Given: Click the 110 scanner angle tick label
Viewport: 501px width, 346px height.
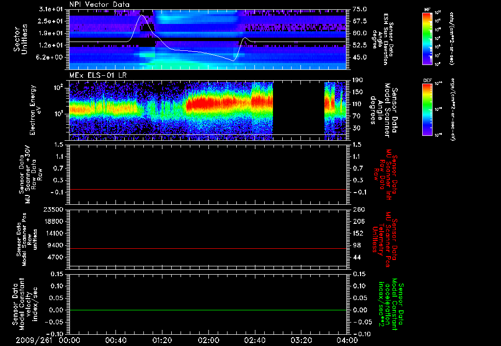Looking at the screenshot, I should [x=358, y=104].
